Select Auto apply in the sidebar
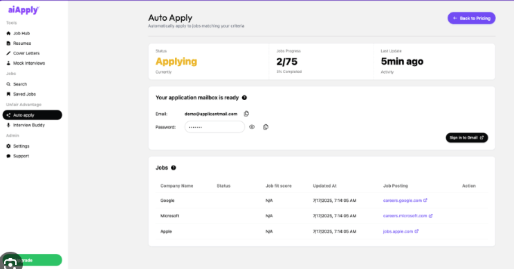 [32, 115]
